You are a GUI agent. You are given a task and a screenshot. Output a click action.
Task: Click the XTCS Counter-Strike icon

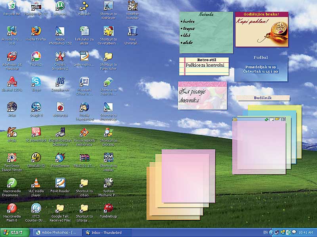pos(36,208)
